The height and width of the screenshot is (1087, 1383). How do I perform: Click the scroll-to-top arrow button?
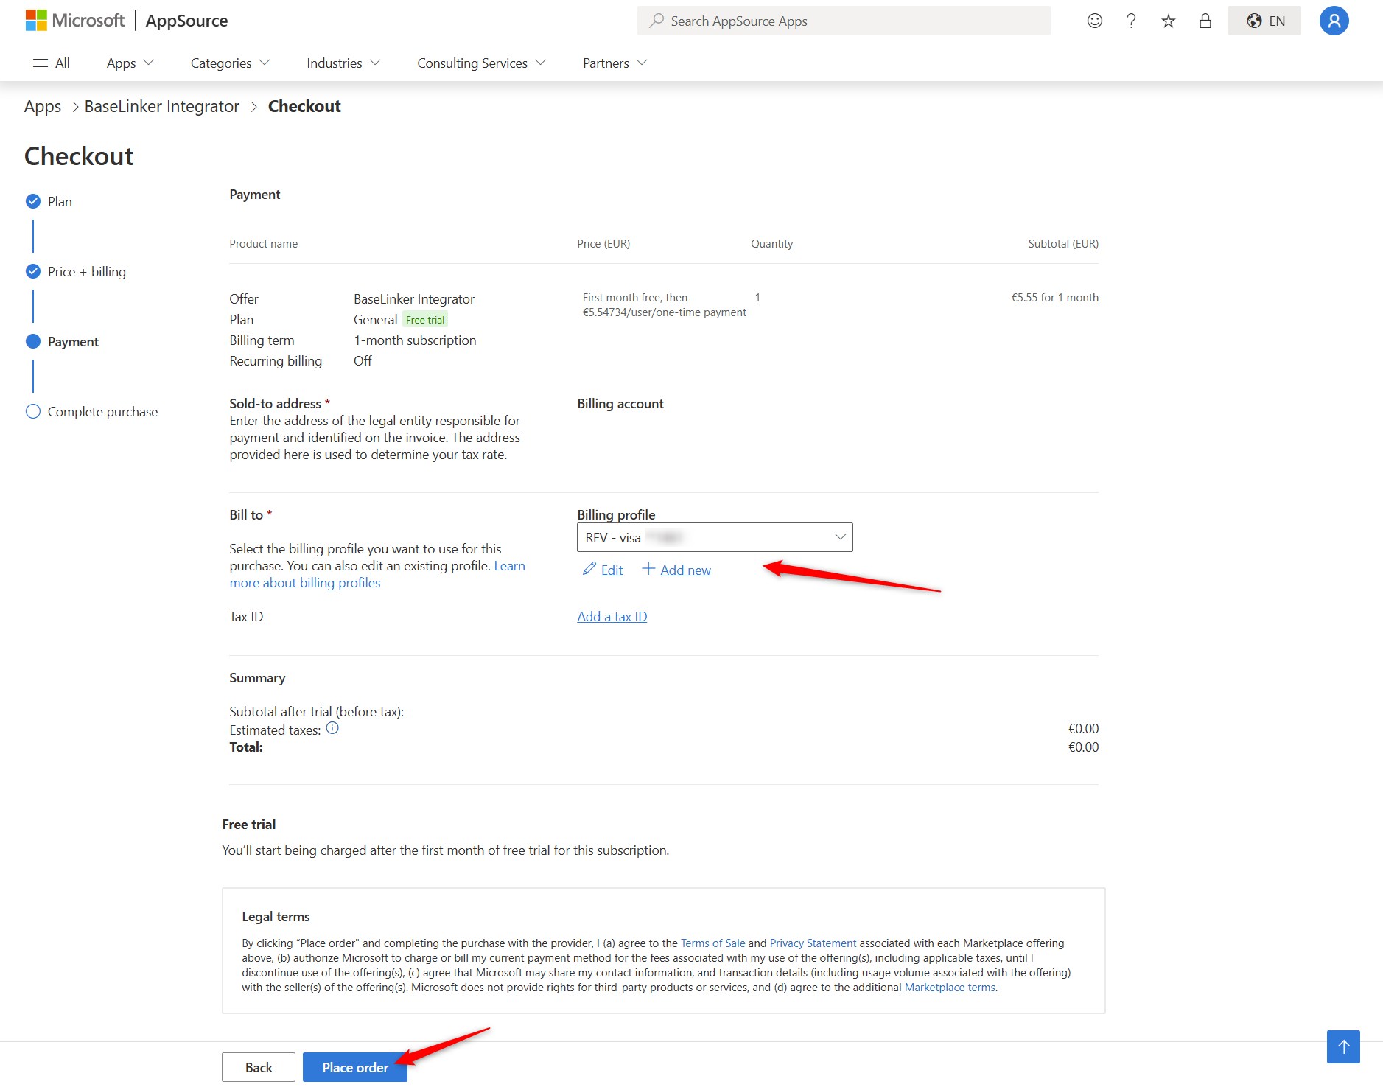(x=1343, y=1046)
